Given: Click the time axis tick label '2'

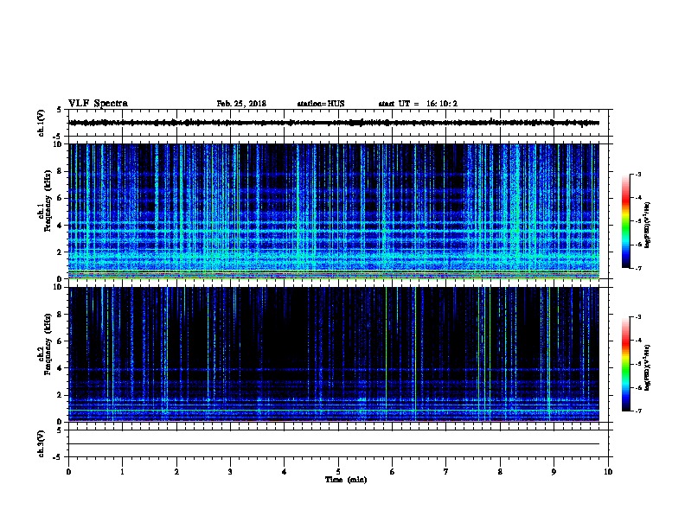Looking at the screenshot, I should tap(176, 472).
